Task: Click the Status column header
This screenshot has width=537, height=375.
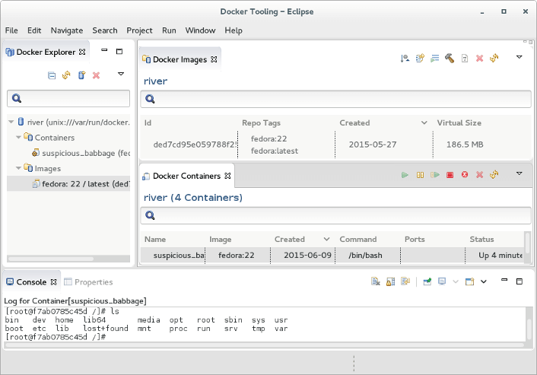Action: [481, 240]
